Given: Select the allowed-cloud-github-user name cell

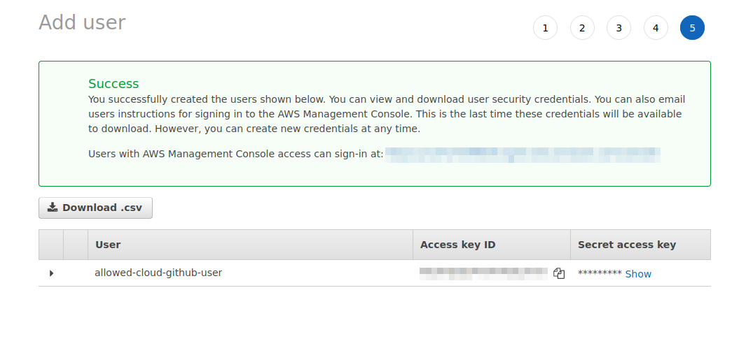Looking at the screenshot, I should [158, 273].
